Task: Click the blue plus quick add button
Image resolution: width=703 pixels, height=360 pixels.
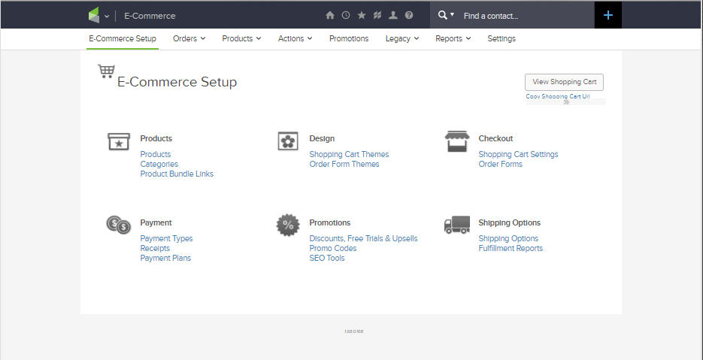Action: pyautogui.click(x=608, y=15)
